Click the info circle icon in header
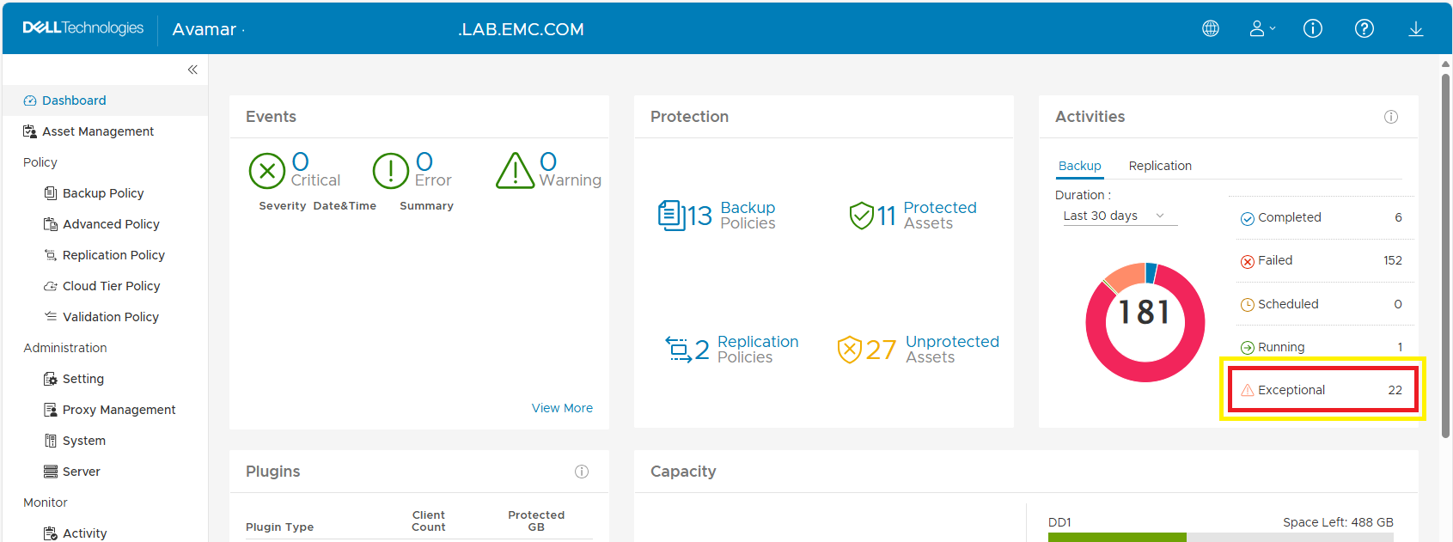Screen dimensions: 1453x542 pyautogui.click(x=1313, y=28)
